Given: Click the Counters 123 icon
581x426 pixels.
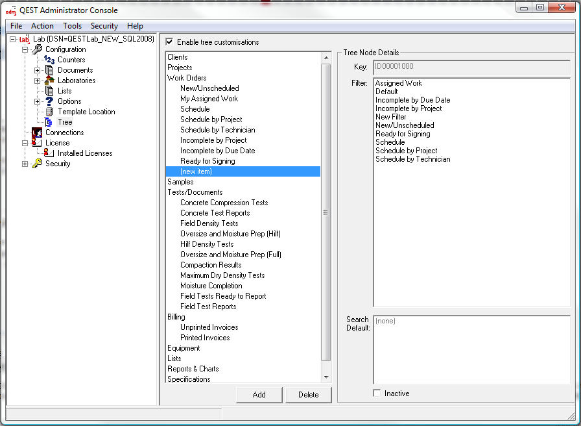Looking at the screenshot, I should (x=49, y=60).
